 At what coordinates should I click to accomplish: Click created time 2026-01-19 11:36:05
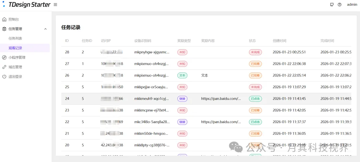click(x=289, y=133)
